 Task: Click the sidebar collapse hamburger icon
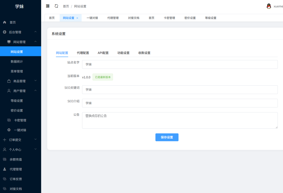coord(48,6)
